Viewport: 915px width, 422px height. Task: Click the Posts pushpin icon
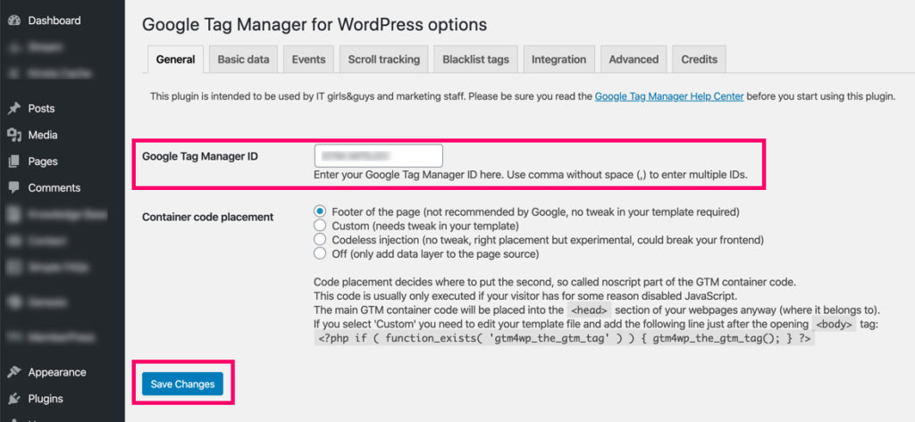14,109
